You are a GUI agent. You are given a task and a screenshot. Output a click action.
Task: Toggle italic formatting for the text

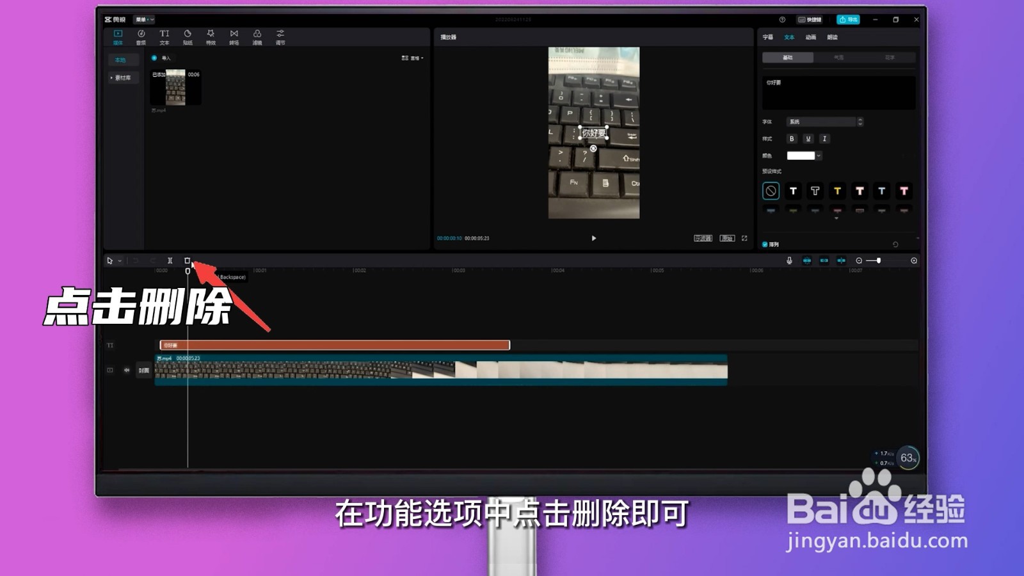824,138
